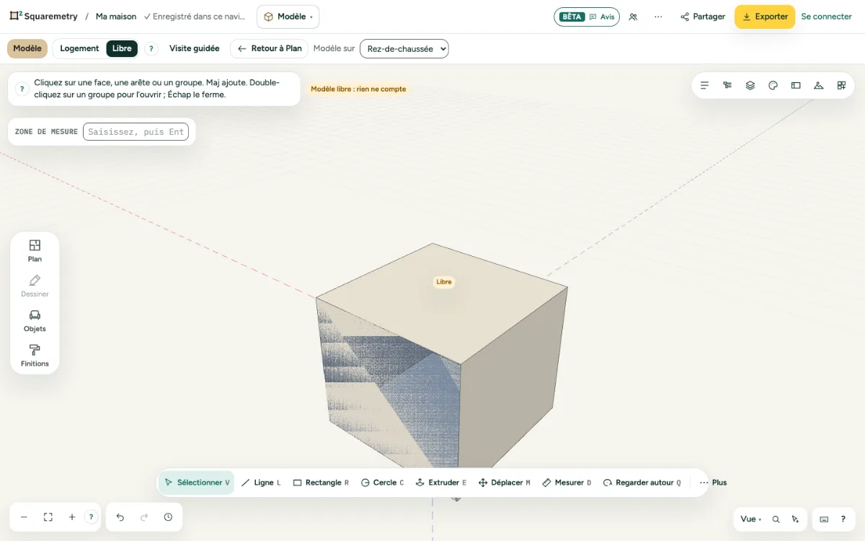Click the undo arrow icon
This screenshot has height=541, width=865.
pyautogui.click(x=120, y=517)
